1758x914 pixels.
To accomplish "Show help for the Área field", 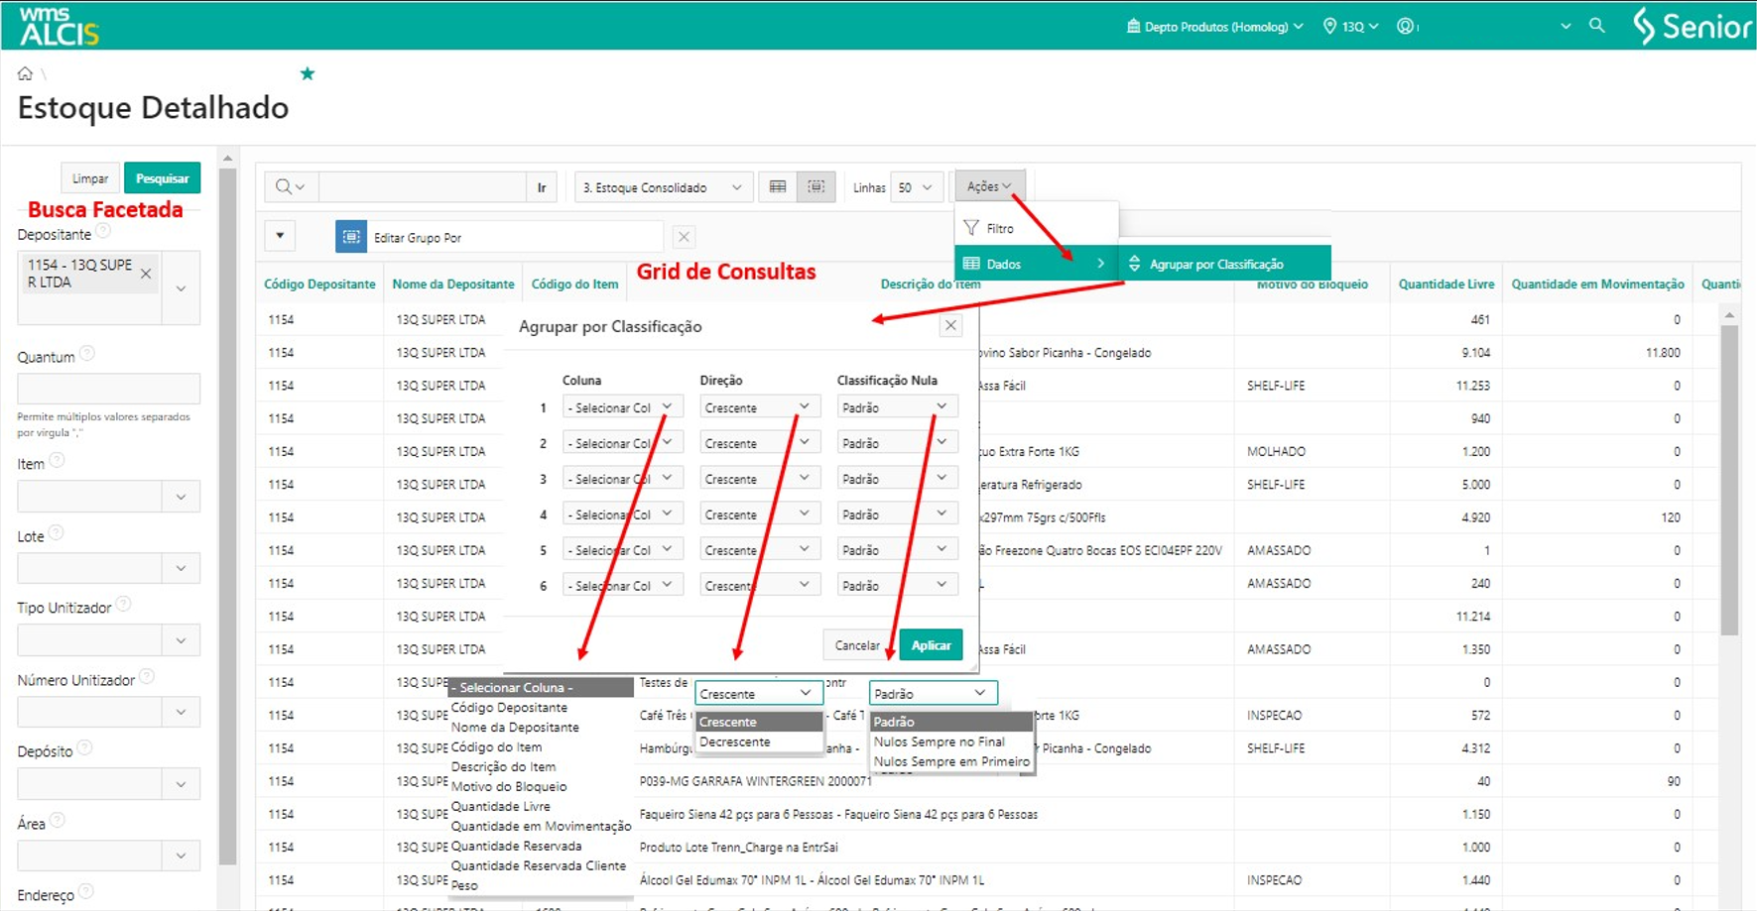I will (58, 821).
